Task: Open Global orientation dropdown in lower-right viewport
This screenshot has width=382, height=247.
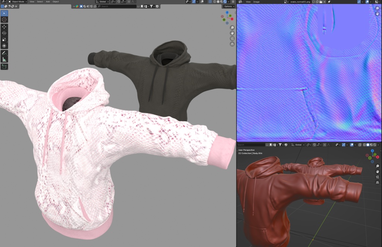Action: (298, 145)
